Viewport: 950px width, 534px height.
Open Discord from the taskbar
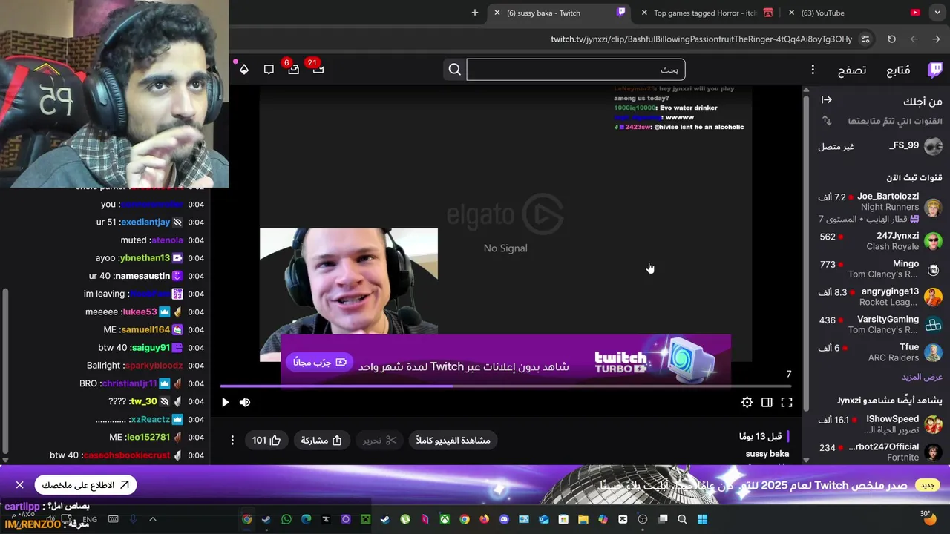tap(505, 519)
